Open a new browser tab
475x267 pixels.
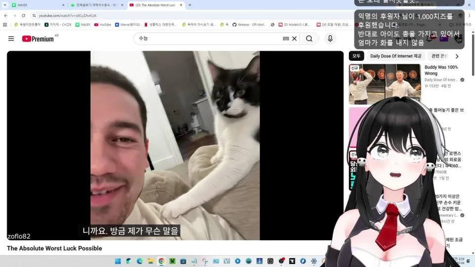pos(190,5)
